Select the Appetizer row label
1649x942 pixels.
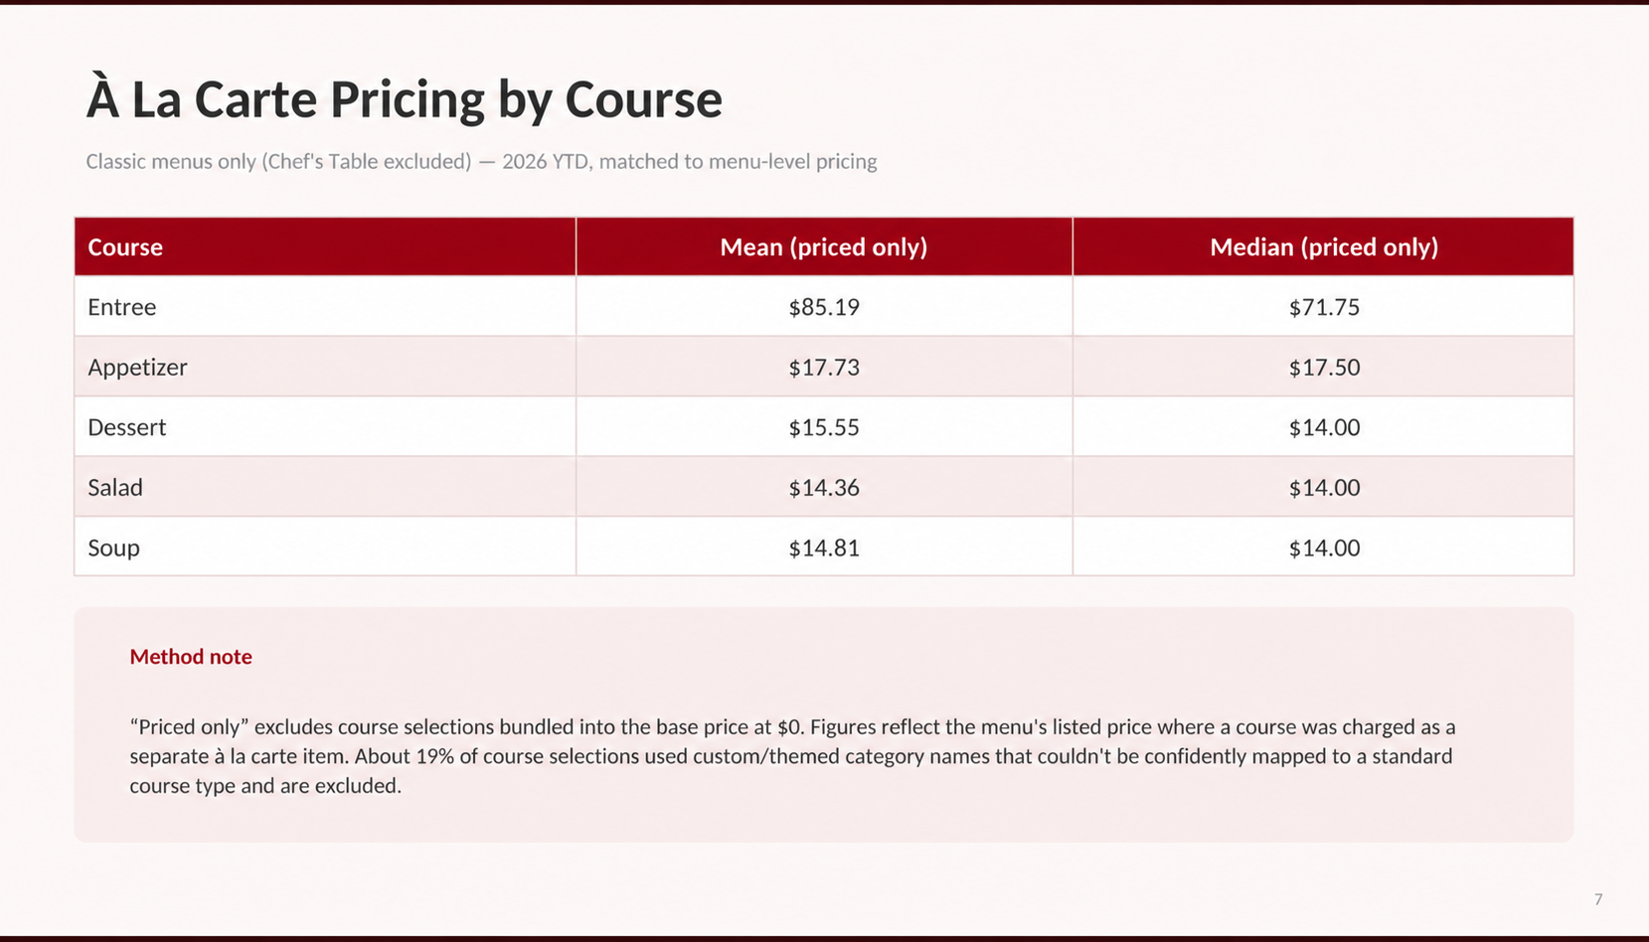click(137, 368)
